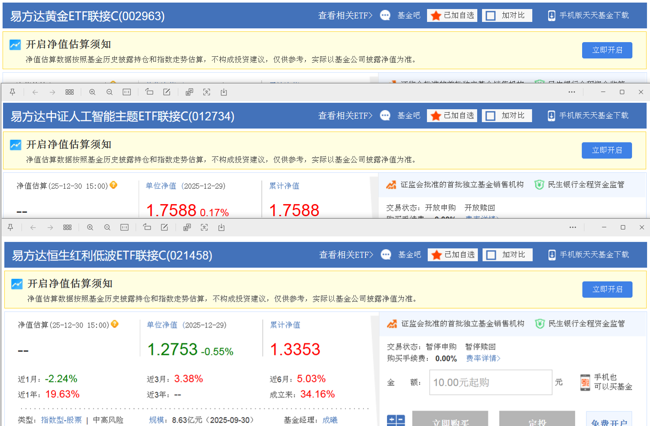Toggle 已加自选 star for 易方达恒生红利低波ETF联接C

pos(453,255)
